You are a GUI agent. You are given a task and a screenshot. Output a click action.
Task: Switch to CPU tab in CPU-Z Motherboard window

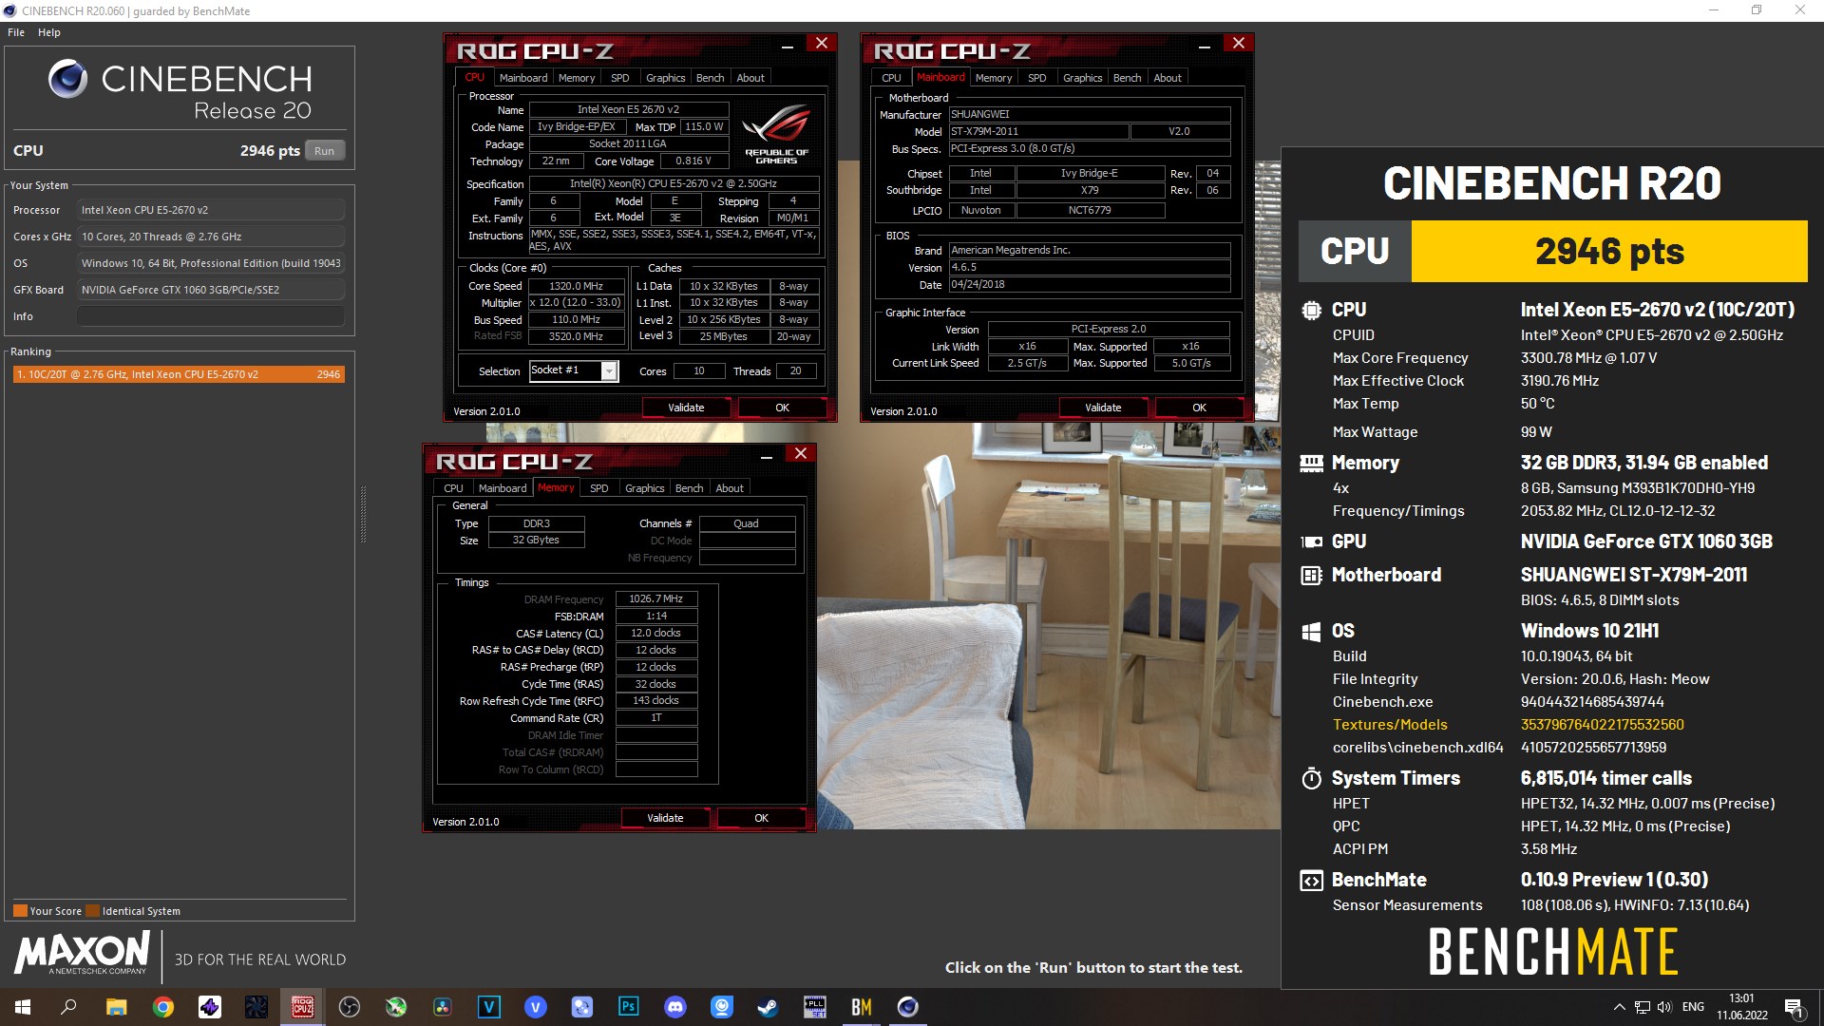[891, 78]
